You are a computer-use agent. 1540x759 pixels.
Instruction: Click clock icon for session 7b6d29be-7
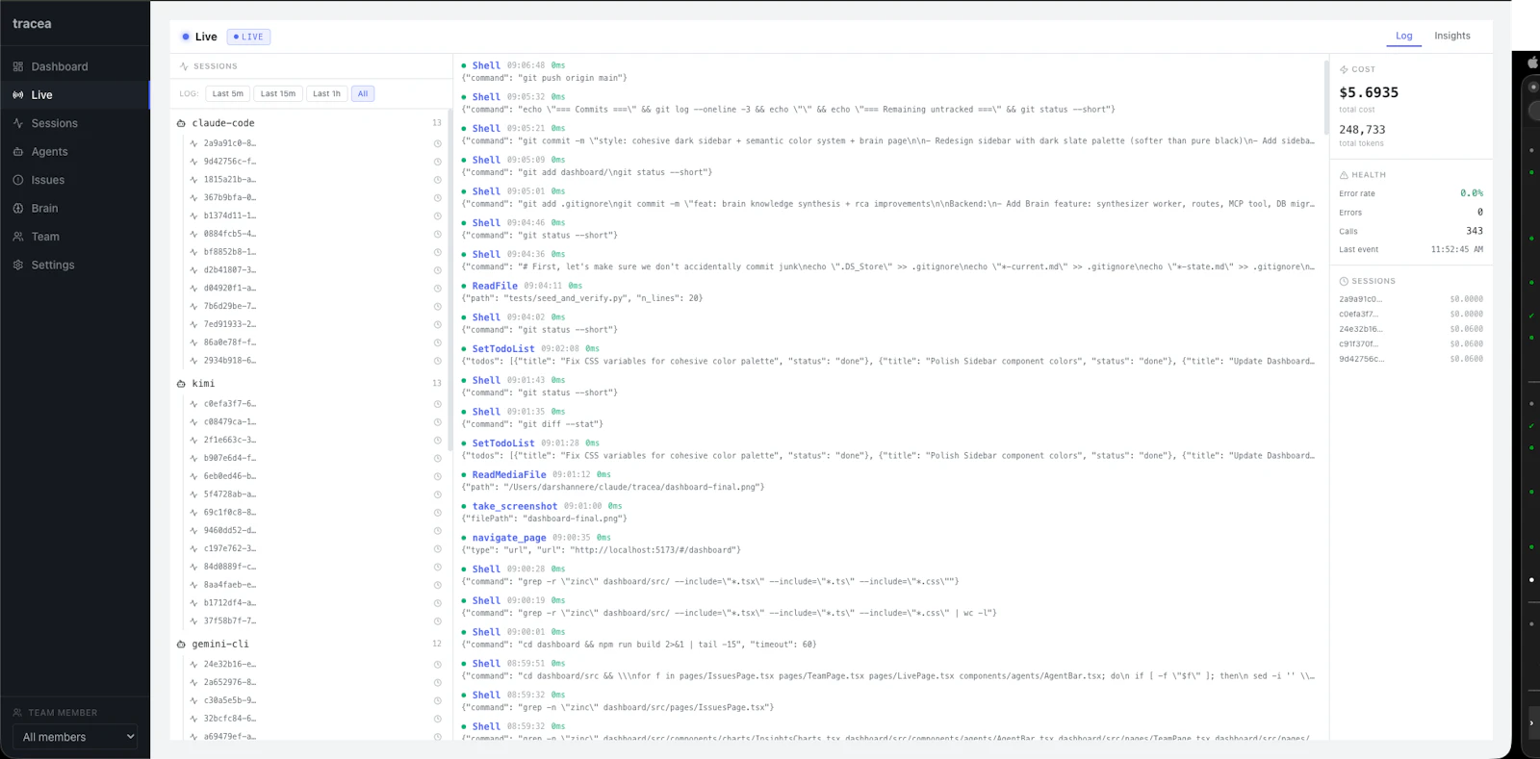click(x=437, y=307)
